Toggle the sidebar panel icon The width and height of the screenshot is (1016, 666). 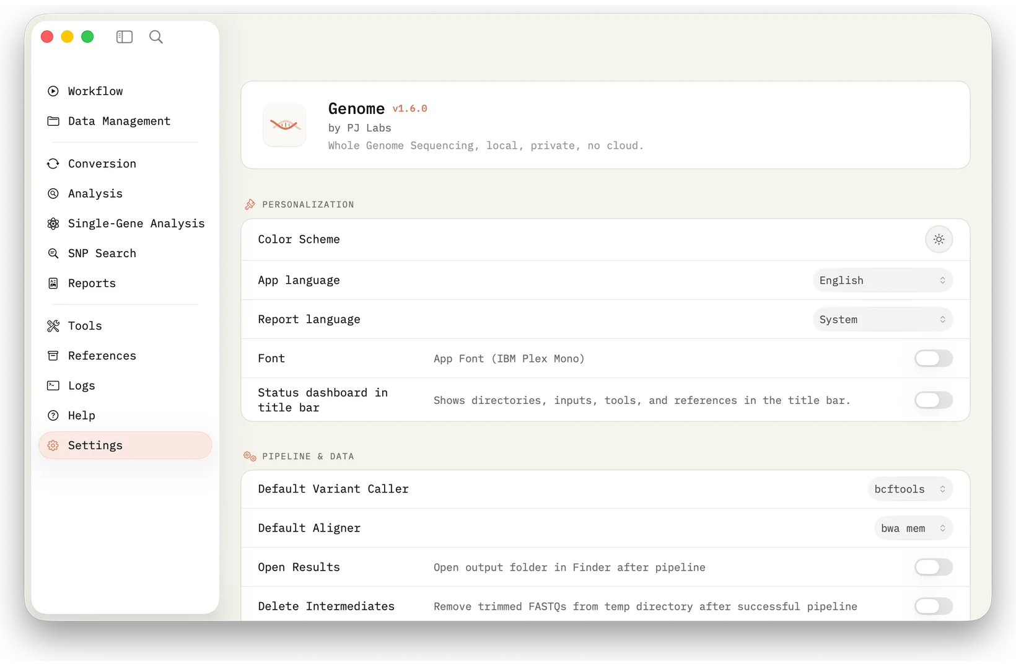(x=125, y=37)
